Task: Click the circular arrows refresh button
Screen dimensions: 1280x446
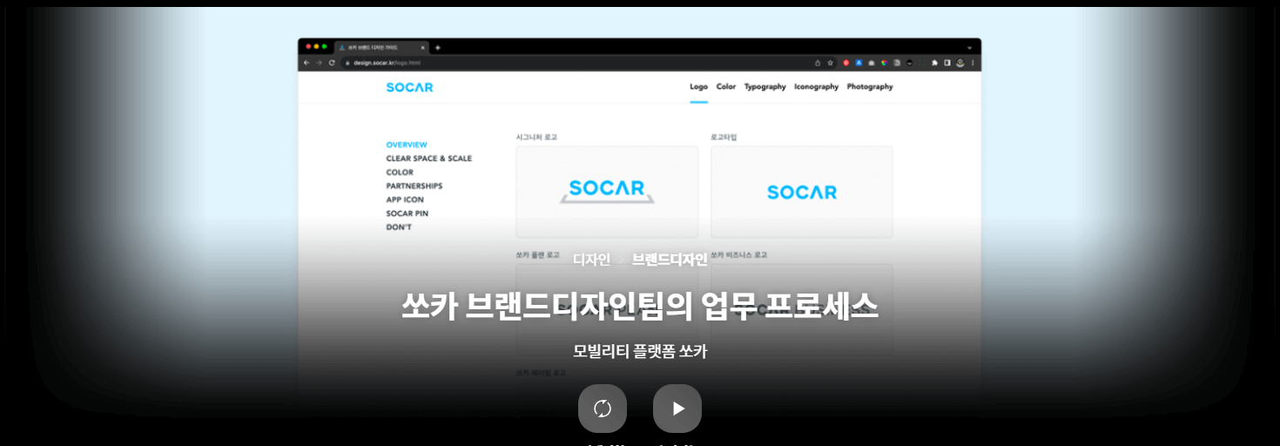Action: (x=603, y=409)
